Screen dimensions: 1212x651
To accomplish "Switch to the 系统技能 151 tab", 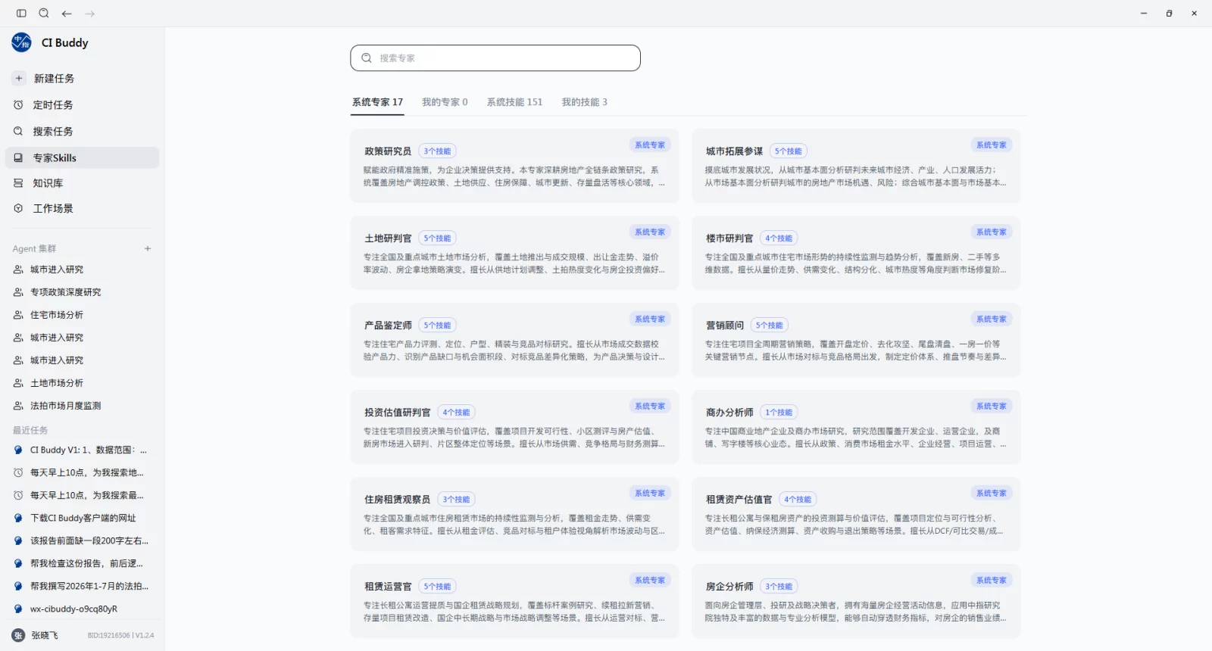I will [x=514, y=102].
